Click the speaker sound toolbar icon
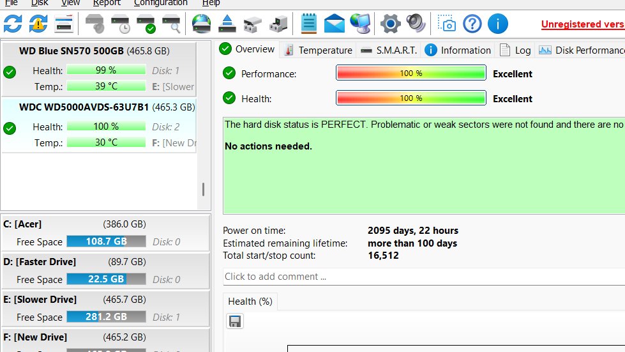This screenshot has width=625, height=352. (416, 24)
